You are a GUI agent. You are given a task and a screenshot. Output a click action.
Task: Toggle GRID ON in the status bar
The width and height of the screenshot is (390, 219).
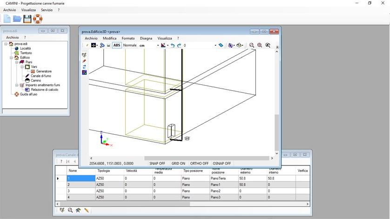tap(178, 164)
